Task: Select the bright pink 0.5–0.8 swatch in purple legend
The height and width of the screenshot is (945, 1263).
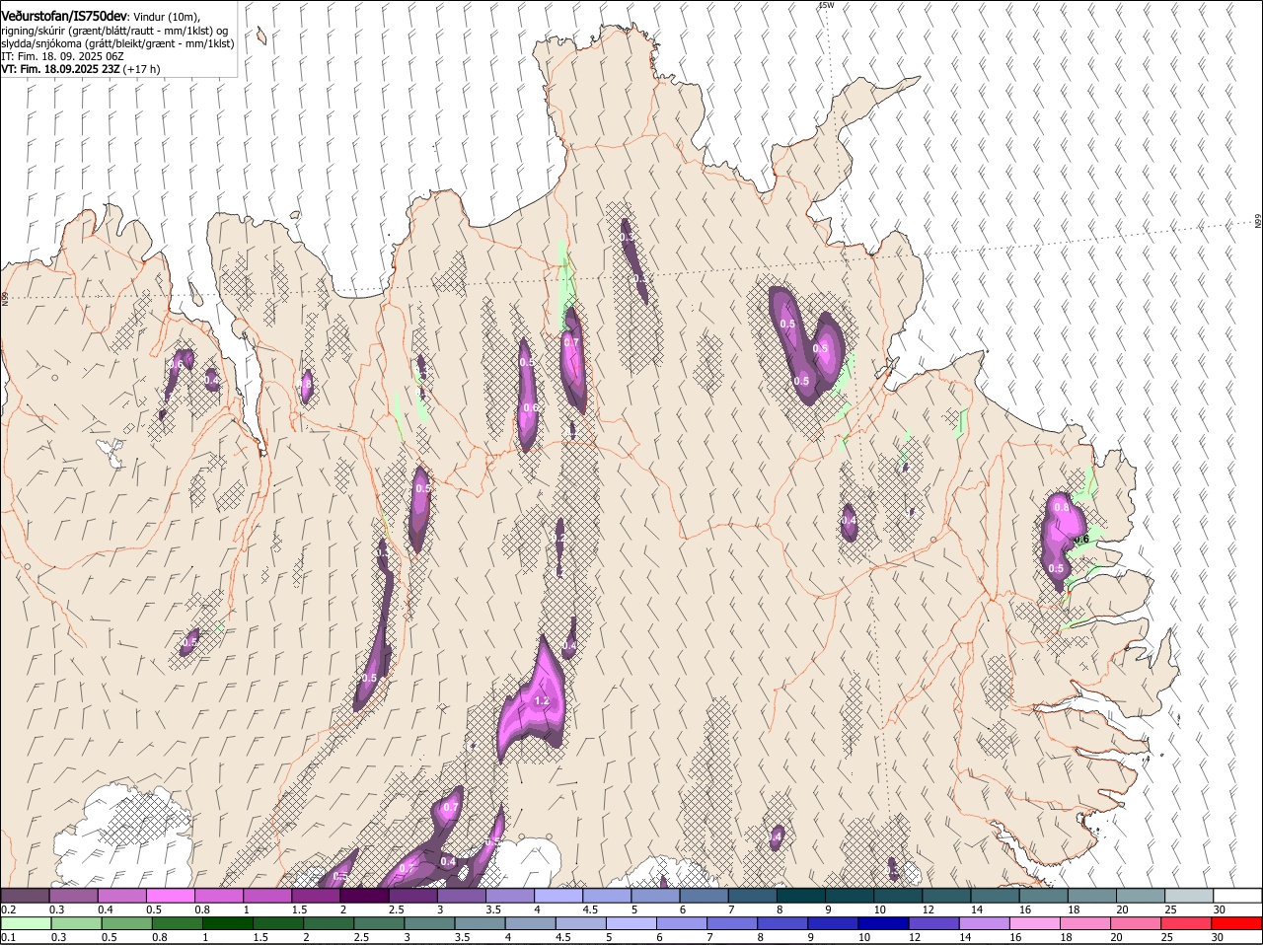Action: point(170,895)
